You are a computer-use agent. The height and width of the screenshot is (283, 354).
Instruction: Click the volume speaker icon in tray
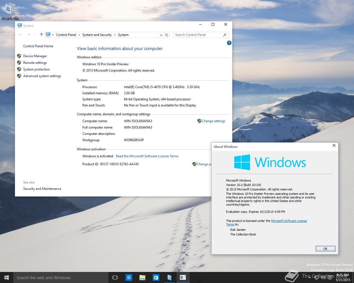(x=323, y=277)
